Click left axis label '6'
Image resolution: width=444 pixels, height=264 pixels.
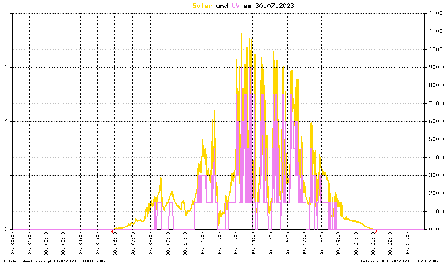click(6, 67)
